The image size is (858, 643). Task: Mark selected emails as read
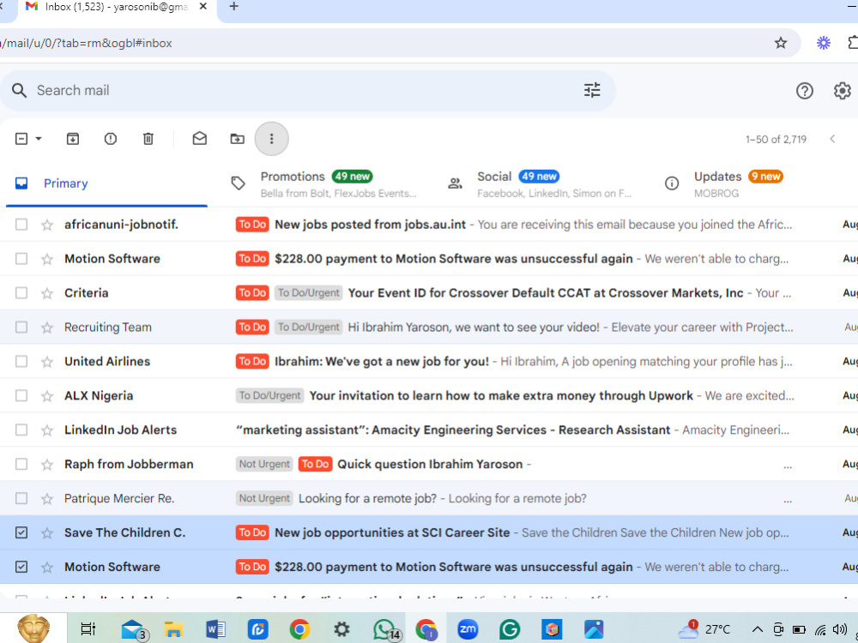coord(200,139)
